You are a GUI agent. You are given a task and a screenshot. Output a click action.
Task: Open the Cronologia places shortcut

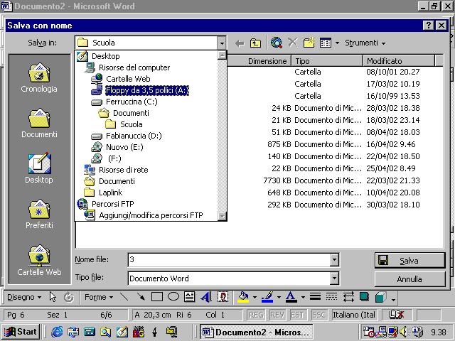point(39,77)
